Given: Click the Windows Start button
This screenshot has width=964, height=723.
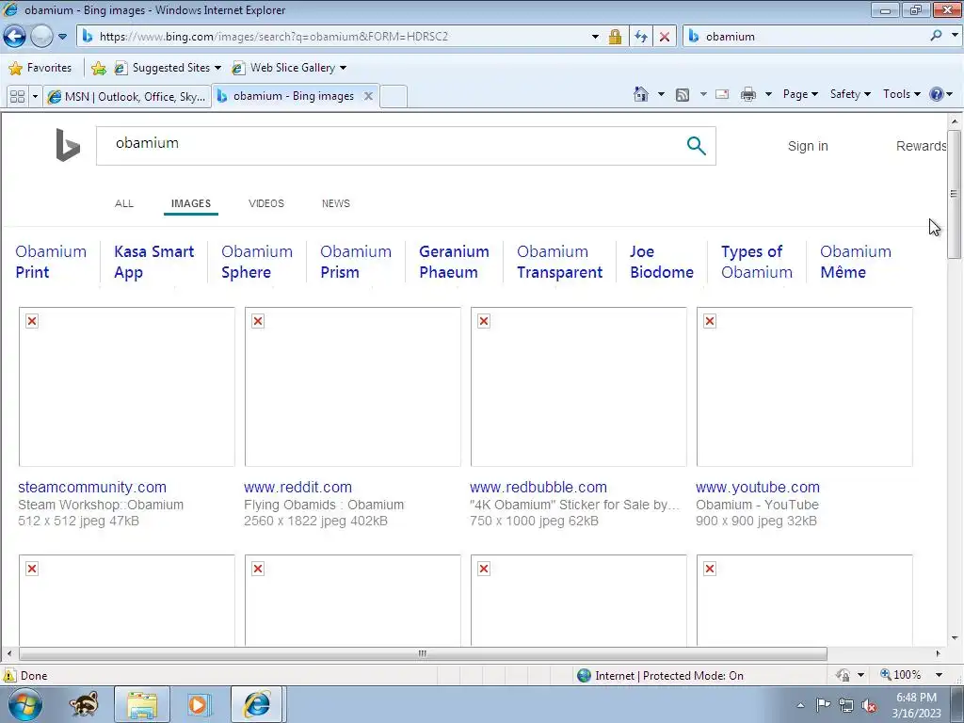Looking at the screenshot, I should click(x=25, y=704).
